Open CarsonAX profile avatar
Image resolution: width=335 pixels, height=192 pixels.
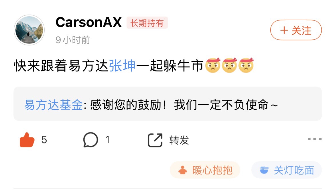point(29,30)
